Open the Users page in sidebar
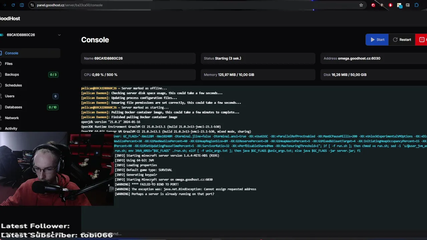 pos(10,96)
